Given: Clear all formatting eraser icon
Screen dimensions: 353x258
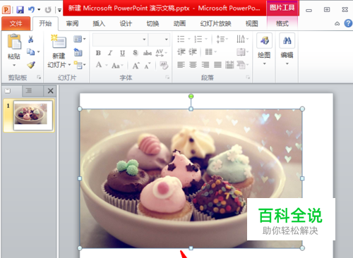Looking at the screenshot, I should pyautogui.click(x=164, y=66).
